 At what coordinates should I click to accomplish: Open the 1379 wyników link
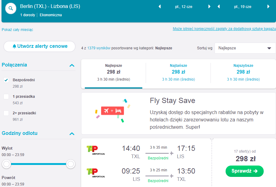click(99, 48)
